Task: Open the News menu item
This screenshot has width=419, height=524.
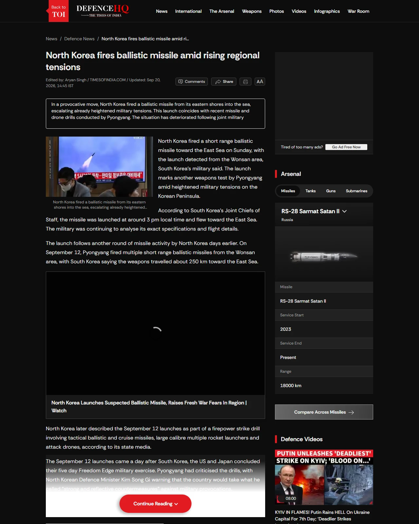Action: coord(162,11)
